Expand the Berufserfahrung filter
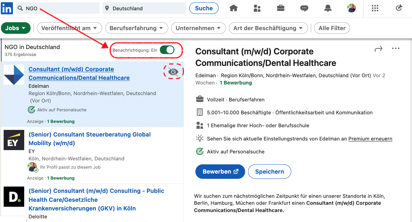The height and width of the screenshot is (222, 412). click(x=136, y=28)
